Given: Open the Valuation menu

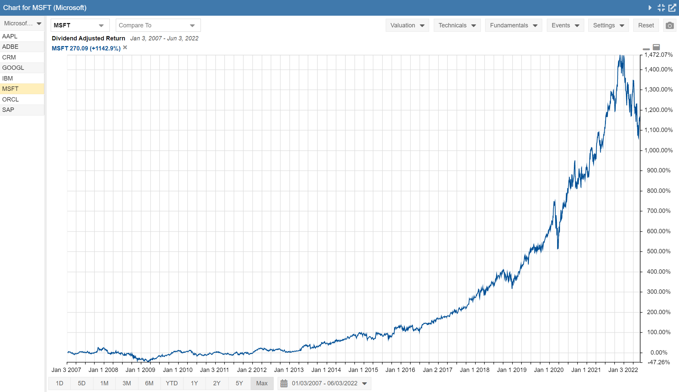Looking at the screenshot, I should (x=407, y=25).
